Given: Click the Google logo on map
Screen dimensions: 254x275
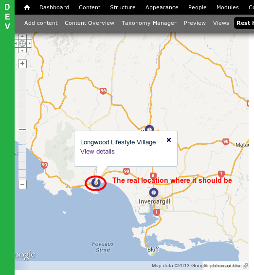Looking at the screenshot, I should [x=25, y=255].
